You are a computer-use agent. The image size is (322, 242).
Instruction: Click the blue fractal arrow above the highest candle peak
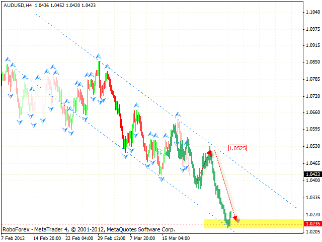pyautogui.click(x=99, y=55)
